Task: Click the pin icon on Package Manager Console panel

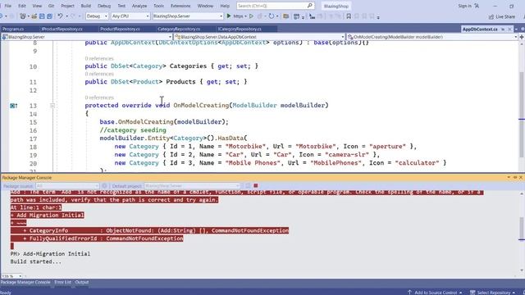Action: click(515, 177)
